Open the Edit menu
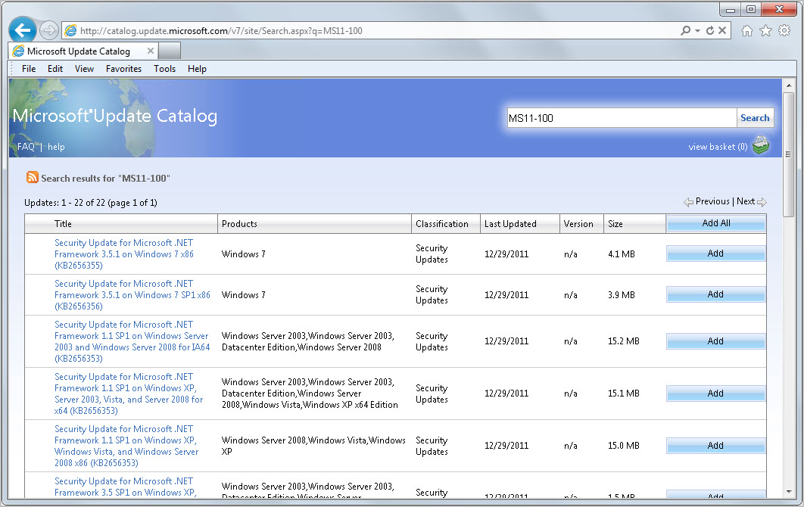 coord(55,69)
